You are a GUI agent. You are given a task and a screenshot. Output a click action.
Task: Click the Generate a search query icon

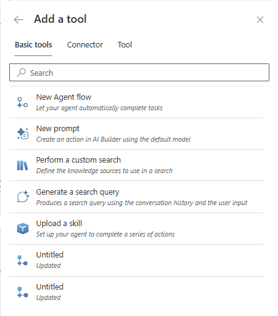click(23, 196)
